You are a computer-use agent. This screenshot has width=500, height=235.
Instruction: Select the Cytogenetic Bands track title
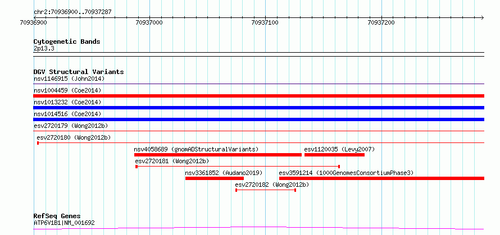tap(67, 42)
